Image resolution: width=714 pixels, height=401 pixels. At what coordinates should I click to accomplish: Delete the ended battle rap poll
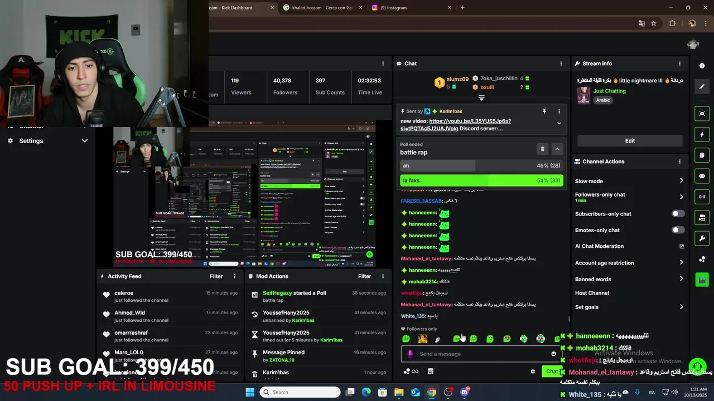pos(542,149)
